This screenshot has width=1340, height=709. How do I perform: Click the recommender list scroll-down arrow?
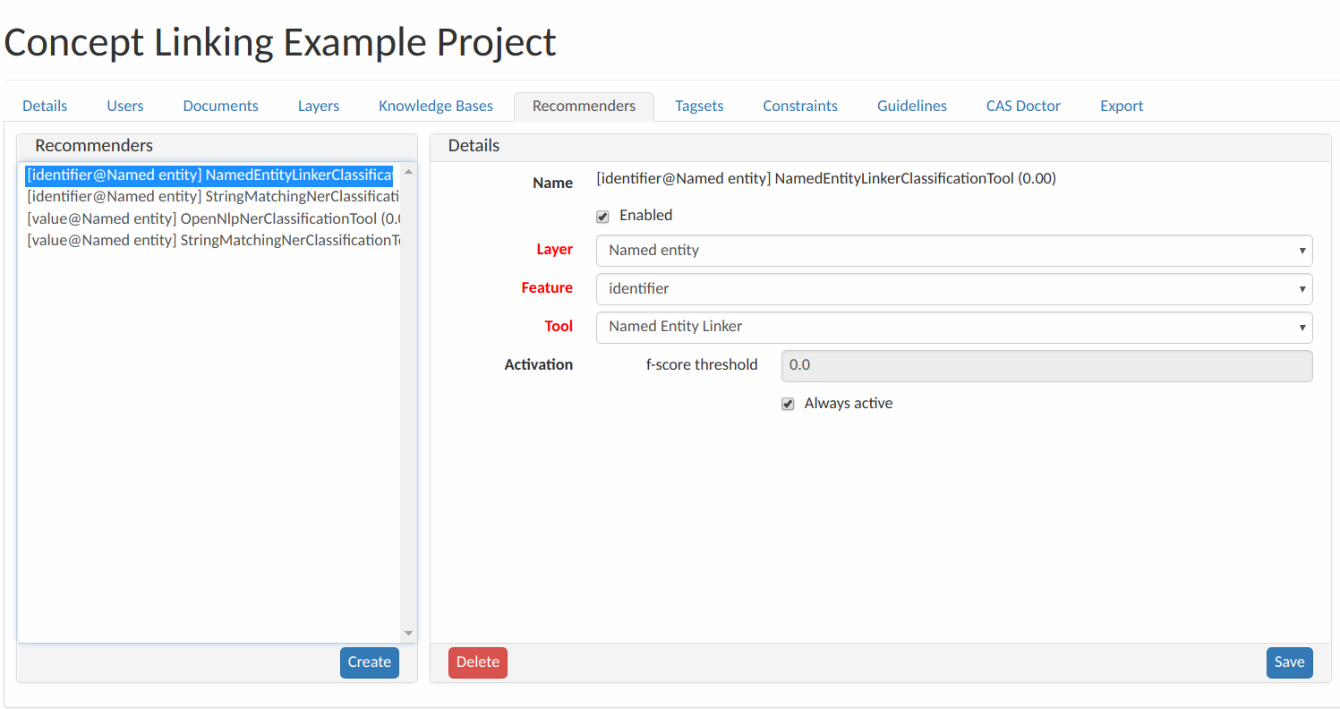click(409, 633)
